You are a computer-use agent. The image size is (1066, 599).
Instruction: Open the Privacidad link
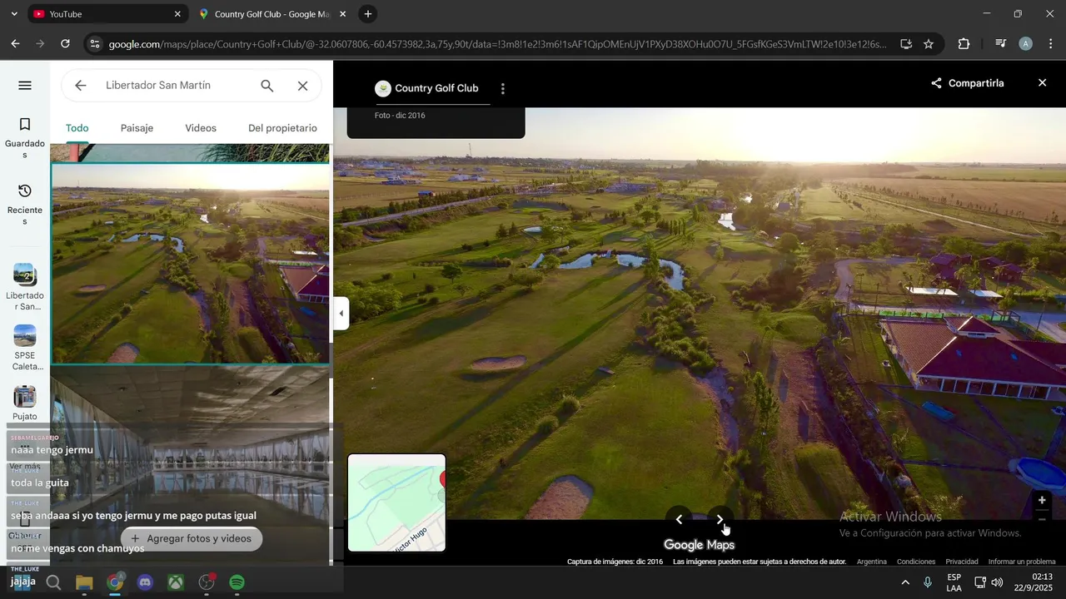[x=962, y=562]
